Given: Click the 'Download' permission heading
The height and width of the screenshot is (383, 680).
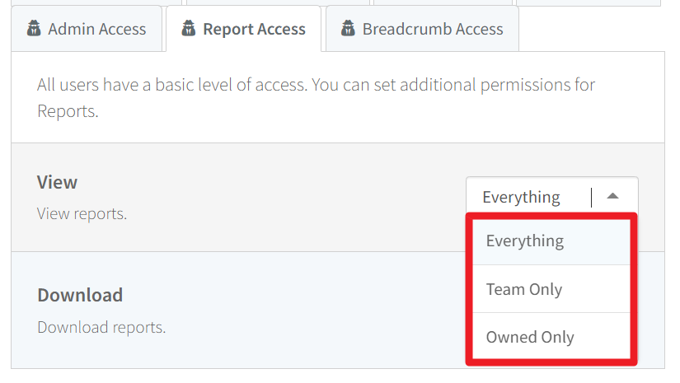Looking at the screenshot, I should click(80, 295).
